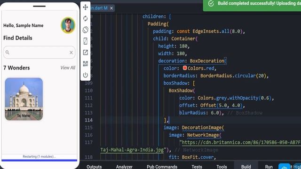
Task: Open the Taj Mahal card
Action: click(24, 99)
